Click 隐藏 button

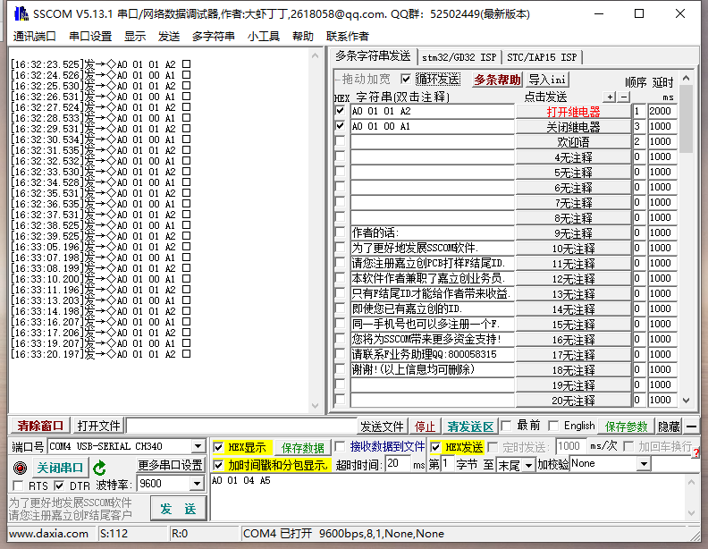point(669,427)
